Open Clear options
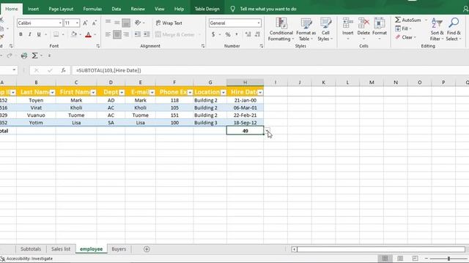Viewport: 469px width, 263px height. [x=405, y=37]
